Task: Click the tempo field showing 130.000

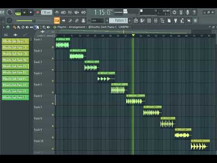Action: point(47,12)
